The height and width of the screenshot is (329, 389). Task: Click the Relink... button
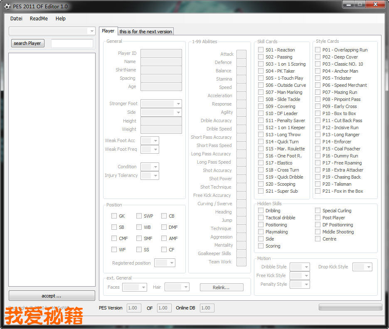(222, 287)
